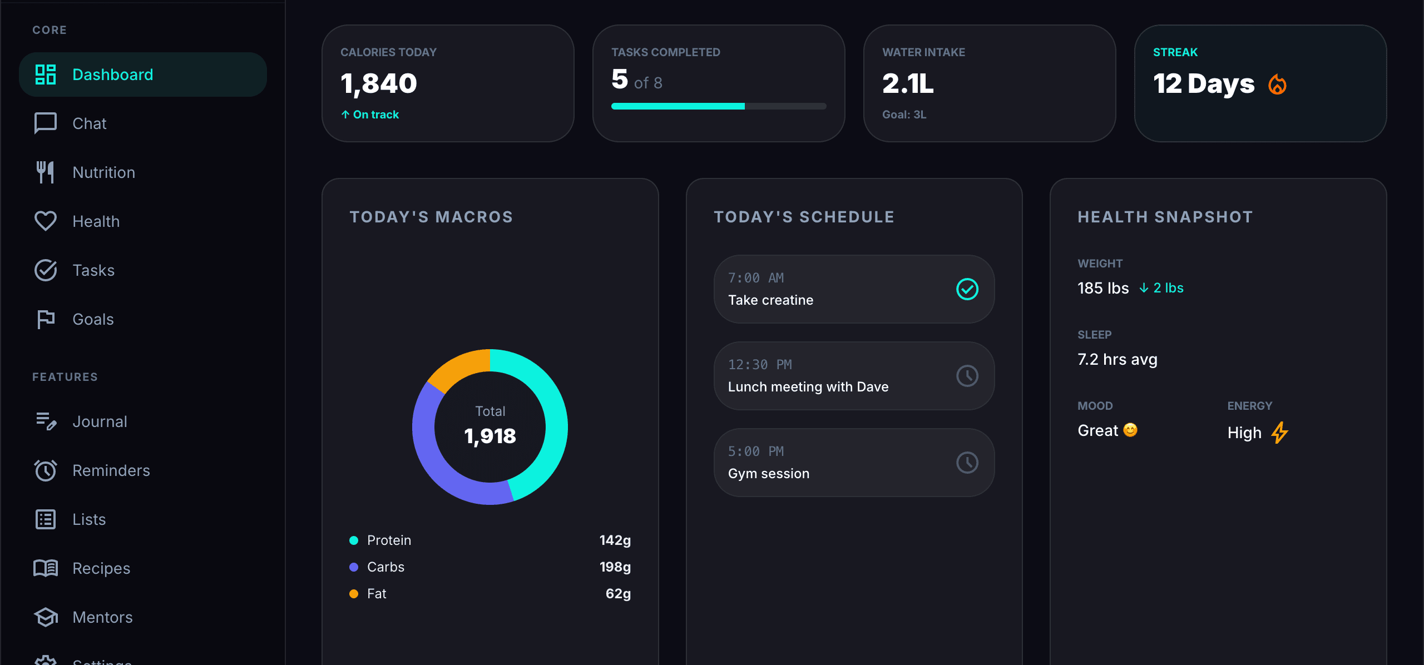
Task: Click the Mentors package icon
Action: coord(46,617)
